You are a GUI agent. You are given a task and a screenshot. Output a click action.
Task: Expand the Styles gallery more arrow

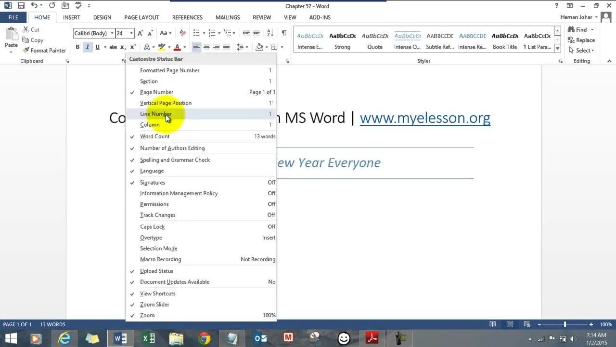(558, 48)
